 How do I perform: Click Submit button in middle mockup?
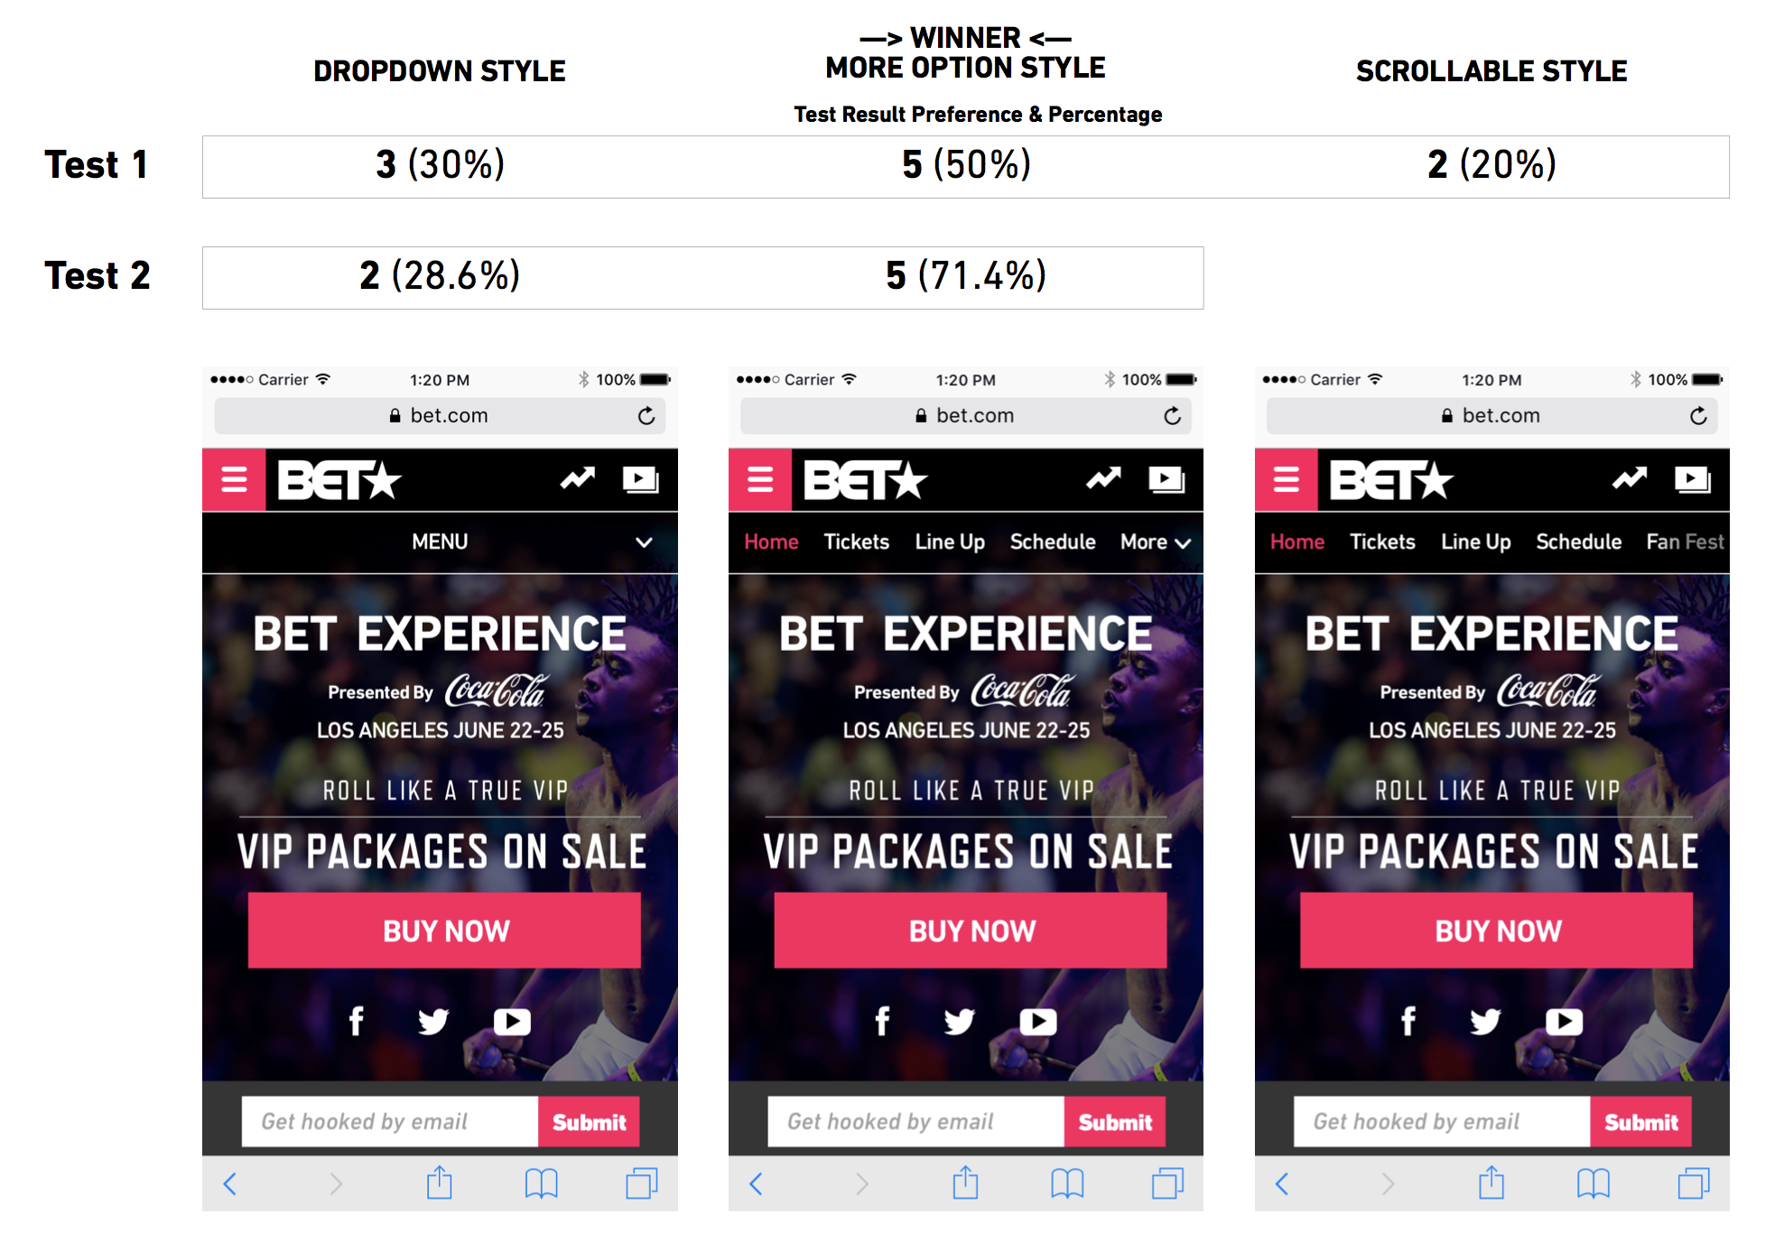point(1115,1122)
